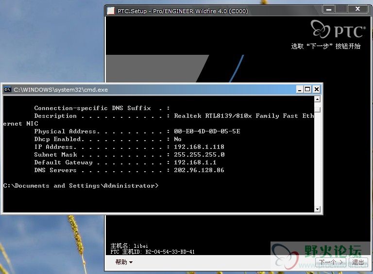Click cmd scrollbar up arrow
This screenshot has width=373, height=274.
click(x=317, y=99)
